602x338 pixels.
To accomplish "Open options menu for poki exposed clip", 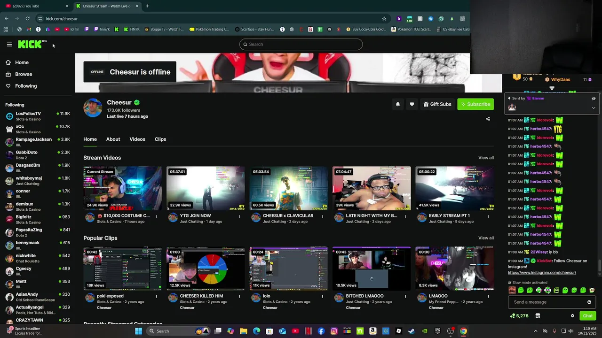I will point(157,297).
